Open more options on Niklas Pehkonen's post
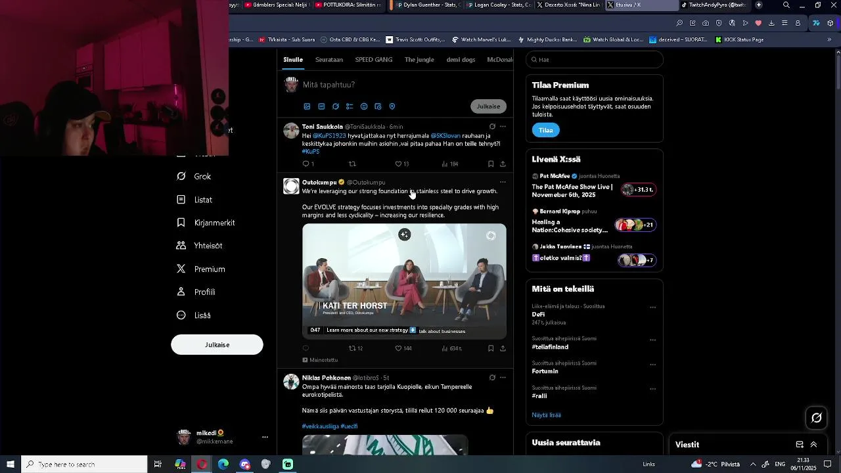Image resolution: width=841 pixels, height=473 pixels. (x=503, y=378)
